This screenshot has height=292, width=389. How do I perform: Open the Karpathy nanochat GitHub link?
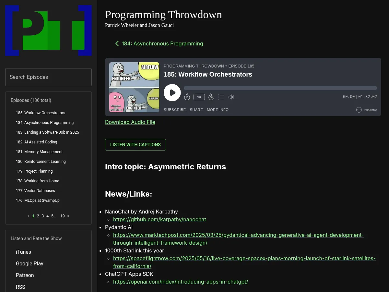[x=159, y=219]
